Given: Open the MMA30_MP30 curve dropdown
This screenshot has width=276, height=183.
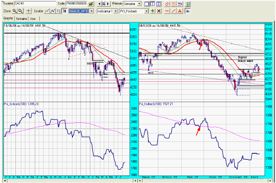Looking at the screenshot, I should click(91, 11).
